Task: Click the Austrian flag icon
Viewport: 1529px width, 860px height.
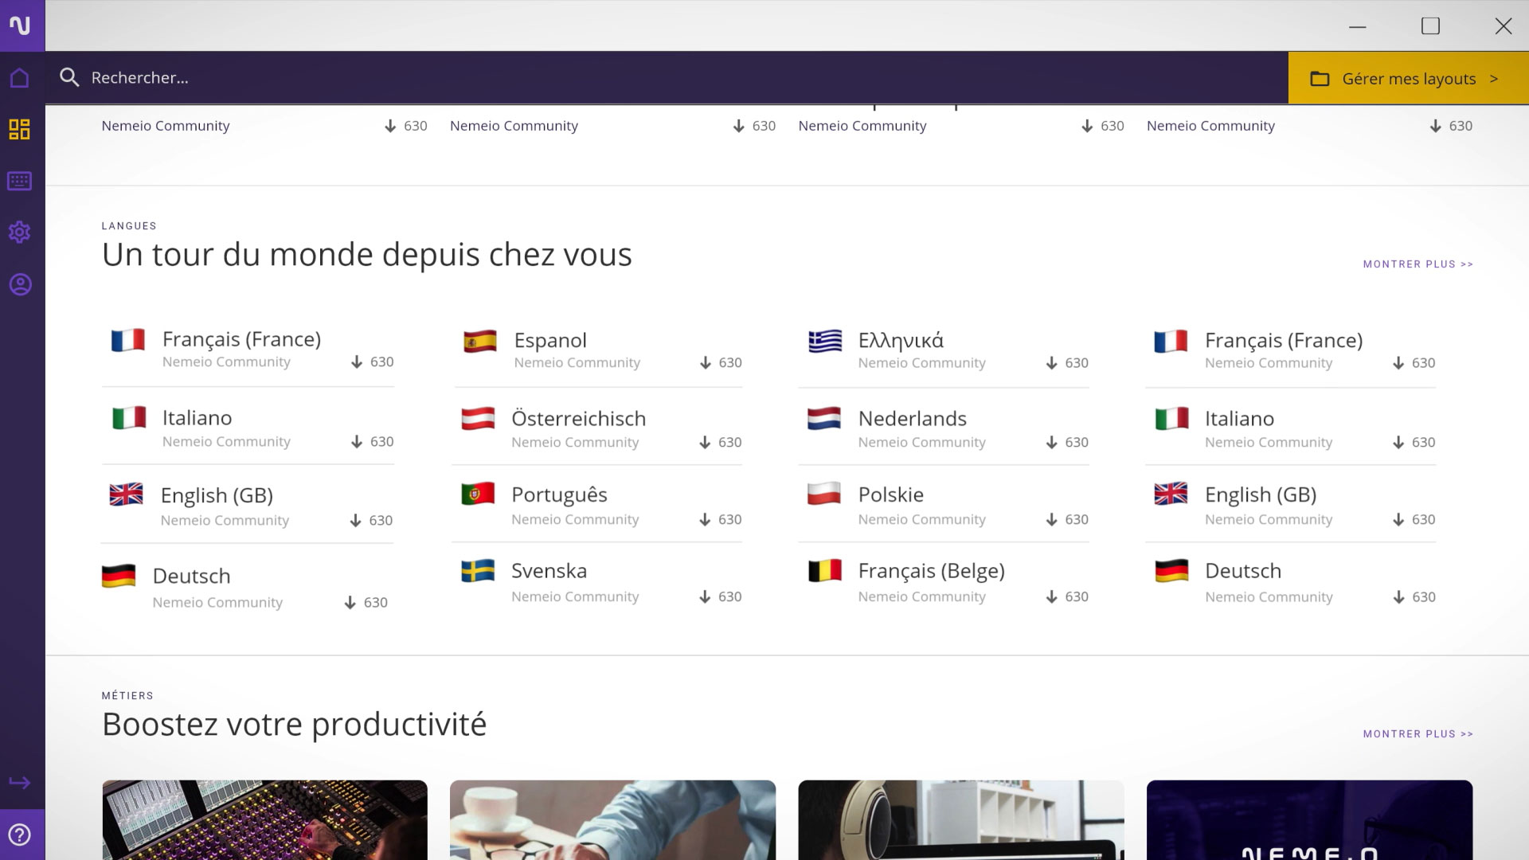Action: [478, 419]
